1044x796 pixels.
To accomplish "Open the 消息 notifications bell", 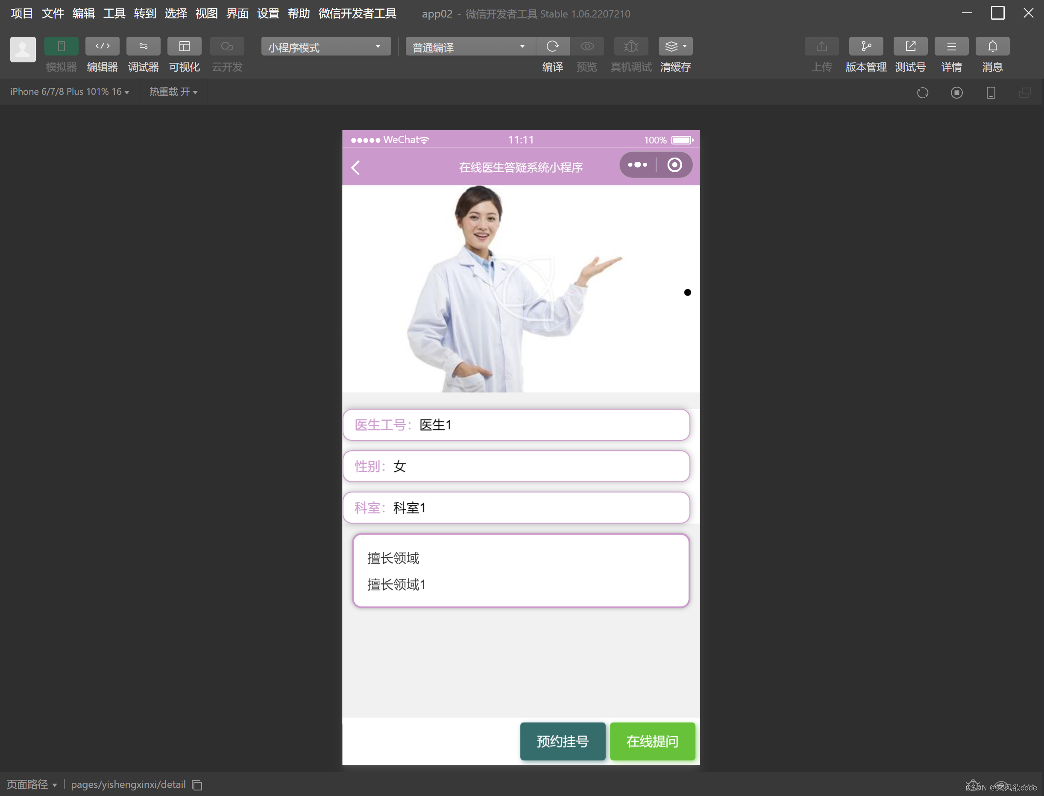I will (992, 46).
